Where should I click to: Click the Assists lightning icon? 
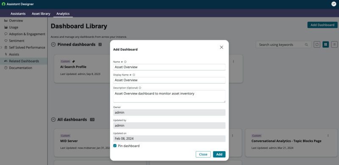(x=6, y=54)
